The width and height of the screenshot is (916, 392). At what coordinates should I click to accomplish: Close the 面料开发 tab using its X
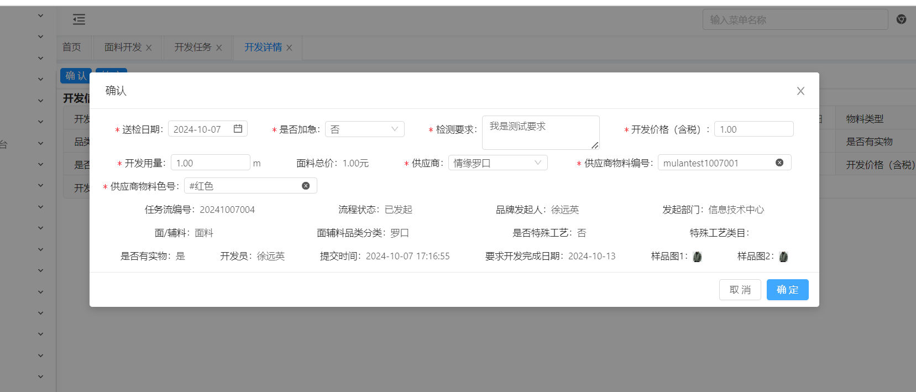coord(149,48)
